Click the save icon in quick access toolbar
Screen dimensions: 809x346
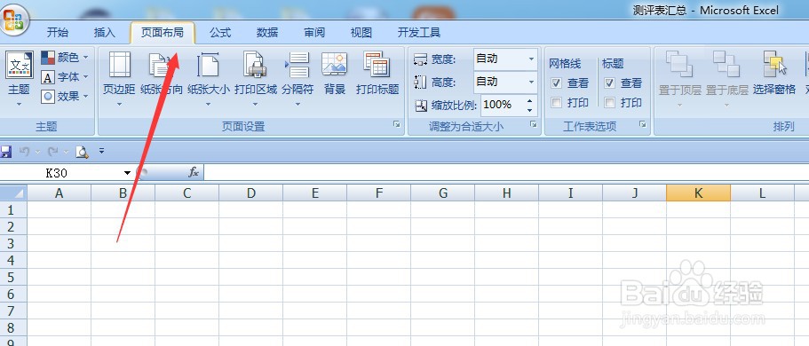(x=5, y=152)
